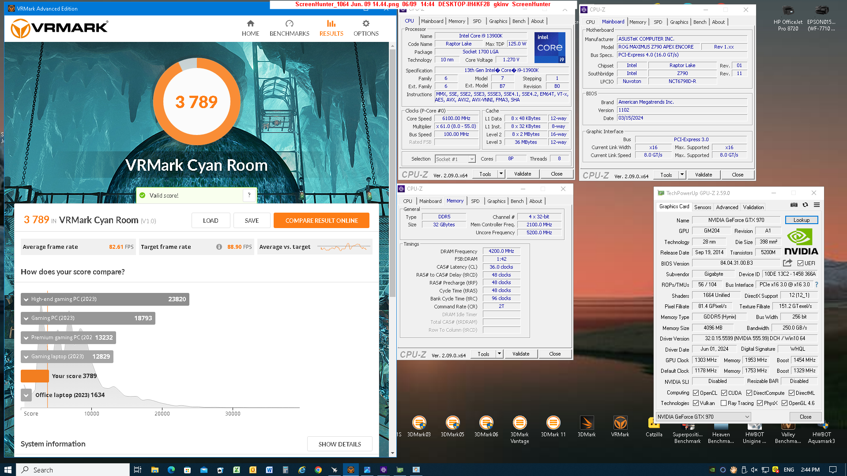847x476 pixels.
Task: Open HP OfficeJet Pro 8720 desktop icon
Action: tap(788, 19)
